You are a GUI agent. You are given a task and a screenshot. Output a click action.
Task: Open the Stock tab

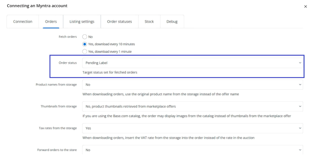click(149, 22)
